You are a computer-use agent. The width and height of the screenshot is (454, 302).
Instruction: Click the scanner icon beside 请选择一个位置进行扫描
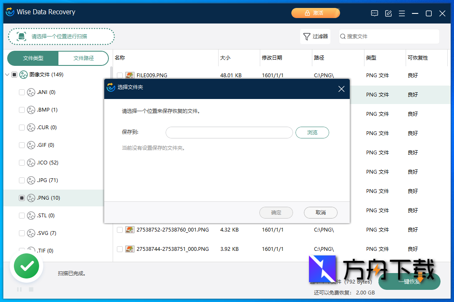[x=21, y=36]
